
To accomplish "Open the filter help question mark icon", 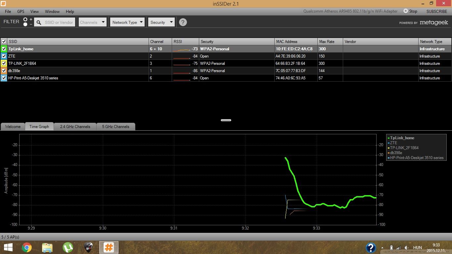I will pyautogui.click(x=183, y=22).
